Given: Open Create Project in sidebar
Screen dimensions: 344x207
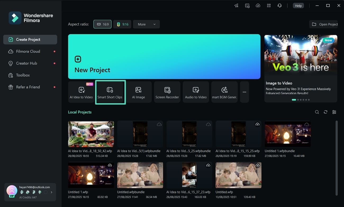Looking at the screenshot, I should tap(30, 39).
